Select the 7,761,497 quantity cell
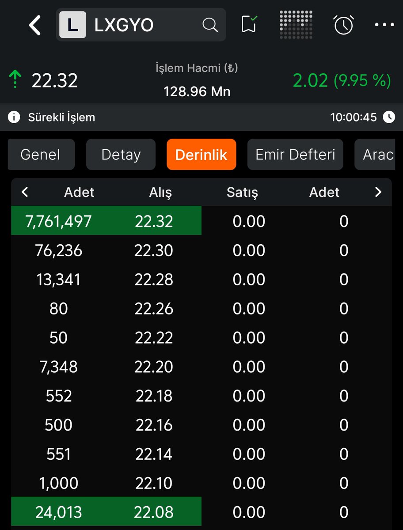Viewport: 403px width, 530px height. tap(58, 221)
